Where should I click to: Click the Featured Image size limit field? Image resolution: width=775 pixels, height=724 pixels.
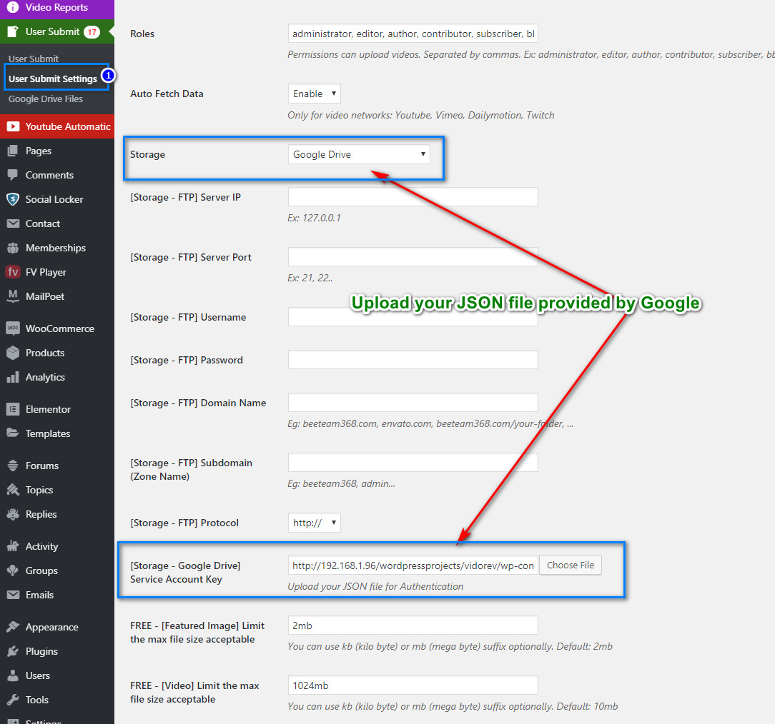click(413, 625)
